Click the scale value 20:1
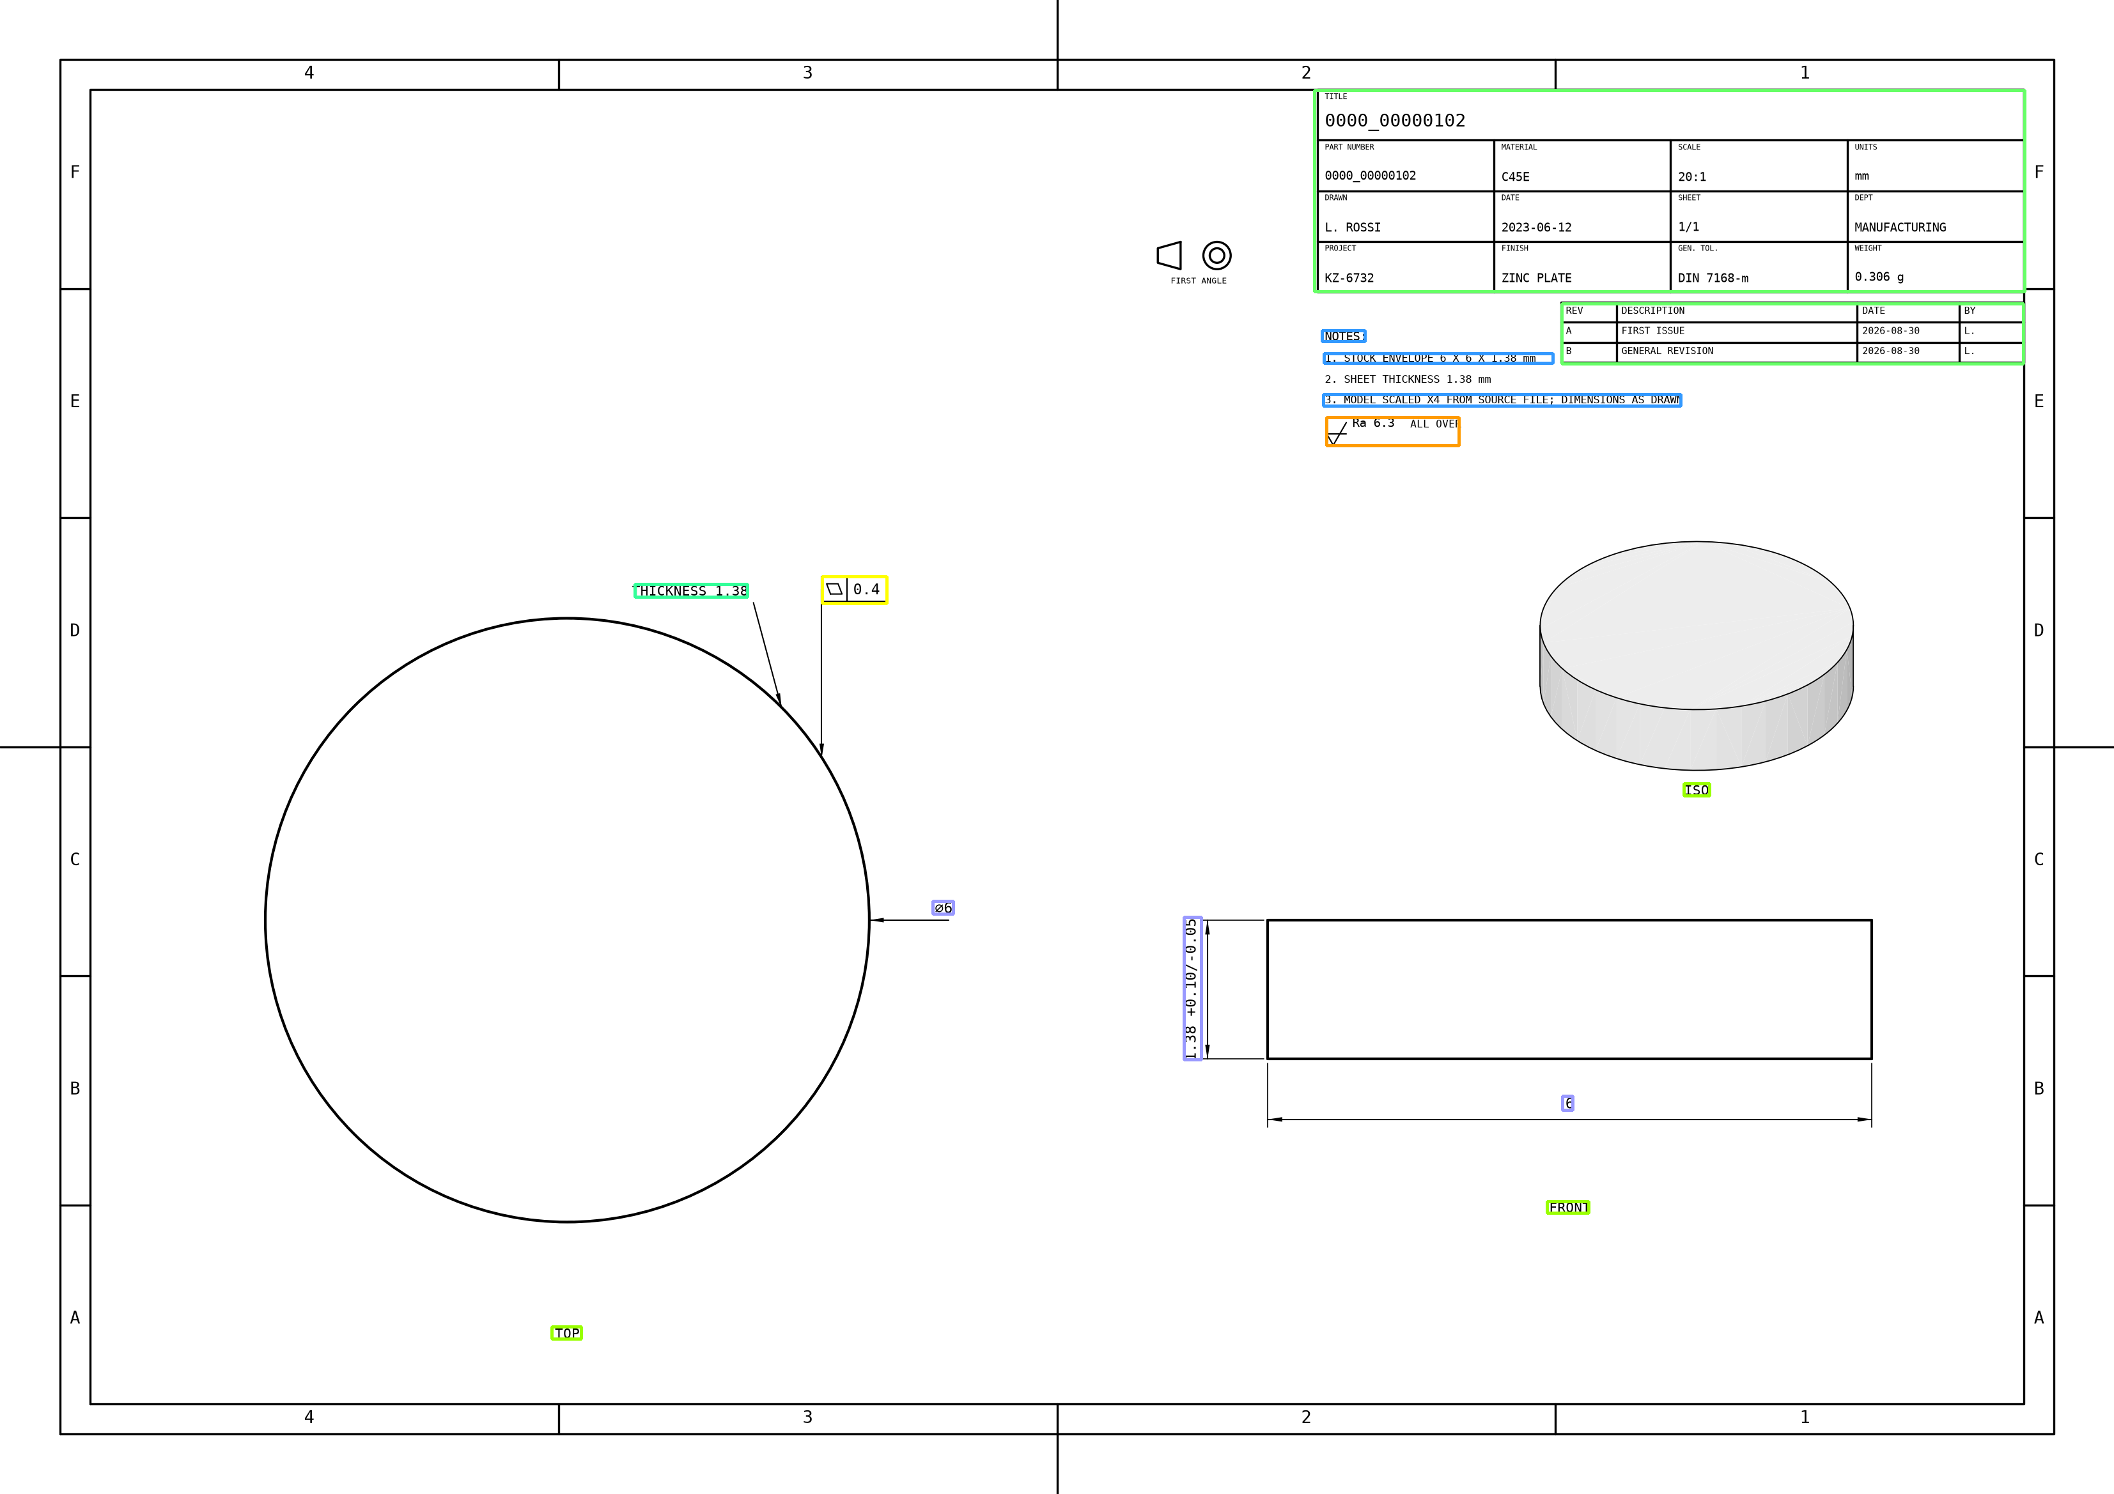The image size is (2114, 1494). pyautogui.click(x=1691, y=177)
